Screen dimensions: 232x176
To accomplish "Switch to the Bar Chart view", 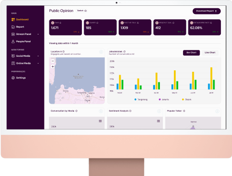I will pyautogui.click(x=191, y=53).
